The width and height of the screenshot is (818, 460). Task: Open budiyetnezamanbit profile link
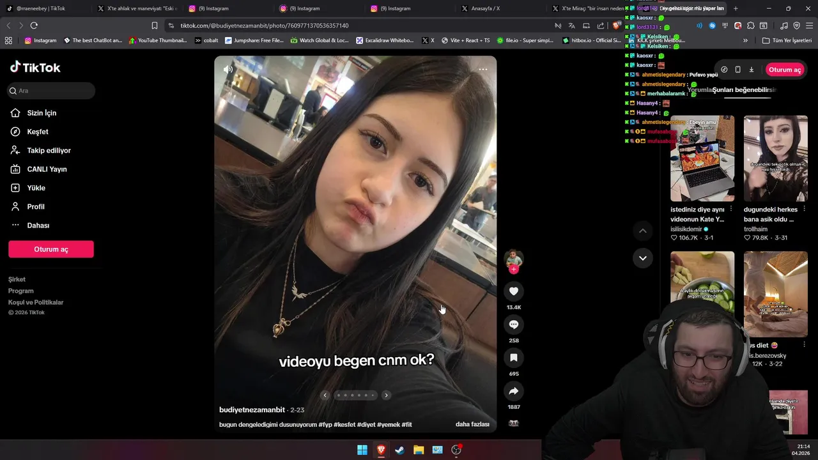(x=252, y=410)
